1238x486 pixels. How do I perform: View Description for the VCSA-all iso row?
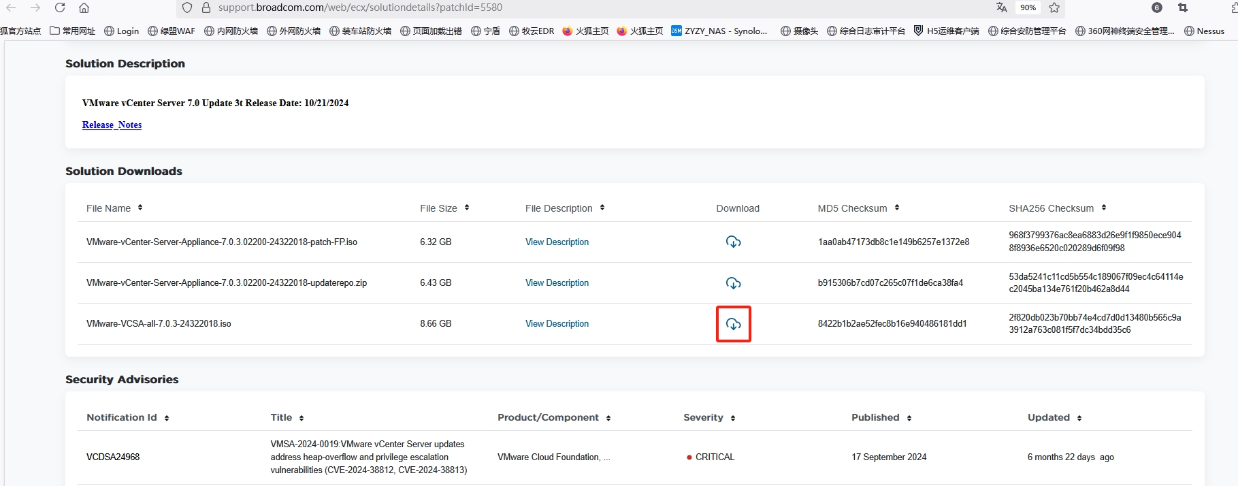pyautogui.click(x=557, y=323)
